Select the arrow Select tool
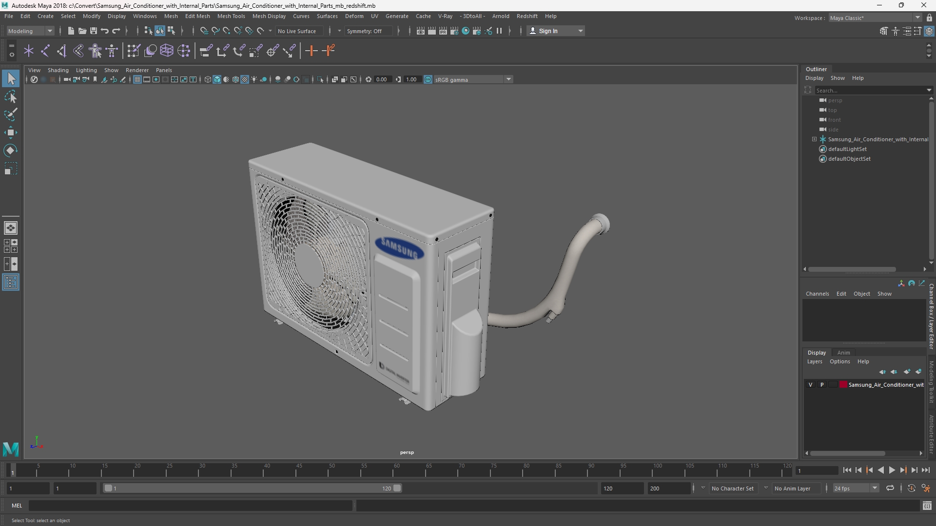 click(x=11, y=78)
